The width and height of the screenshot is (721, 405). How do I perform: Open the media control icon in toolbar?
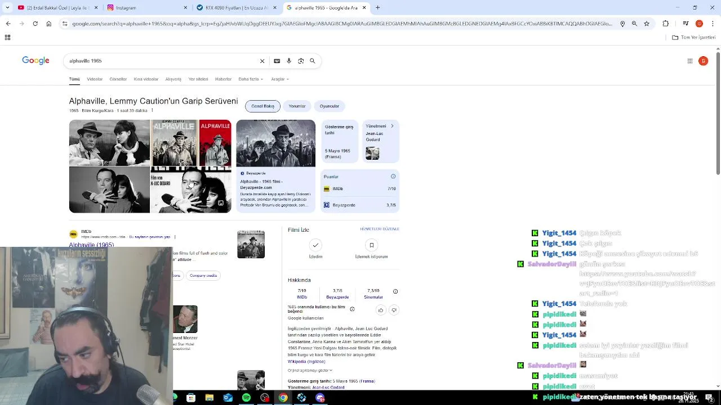[686, 24]
